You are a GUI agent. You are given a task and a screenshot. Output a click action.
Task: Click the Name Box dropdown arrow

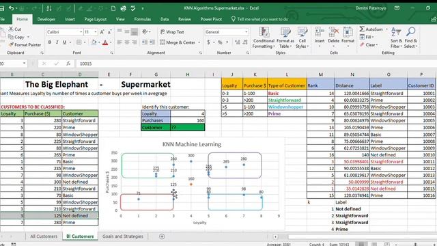pos(24,64)
